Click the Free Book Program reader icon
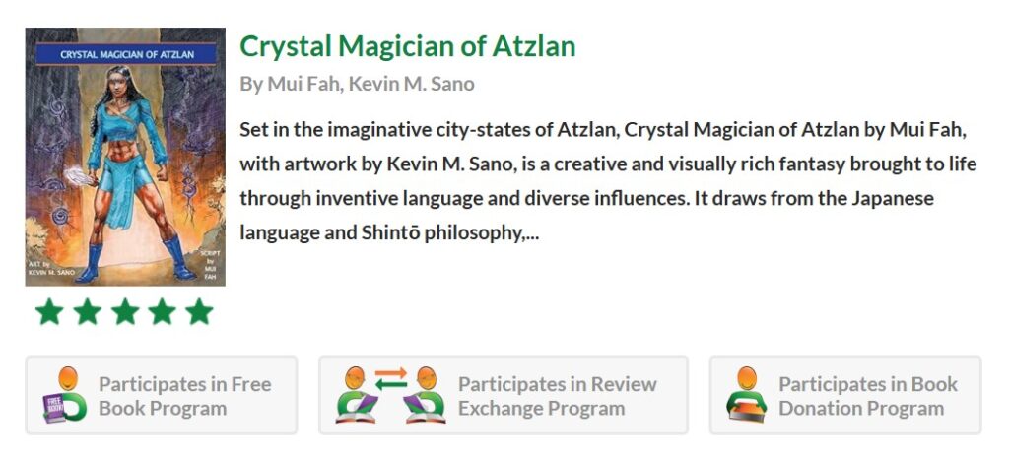 point(64,395)
